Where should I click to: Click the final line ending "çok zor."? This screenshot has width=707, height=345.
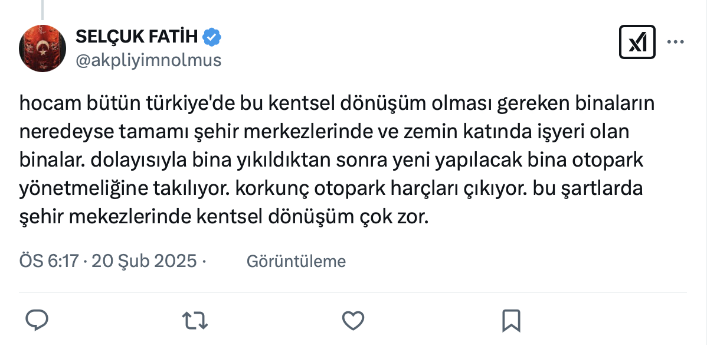point(222,217)
